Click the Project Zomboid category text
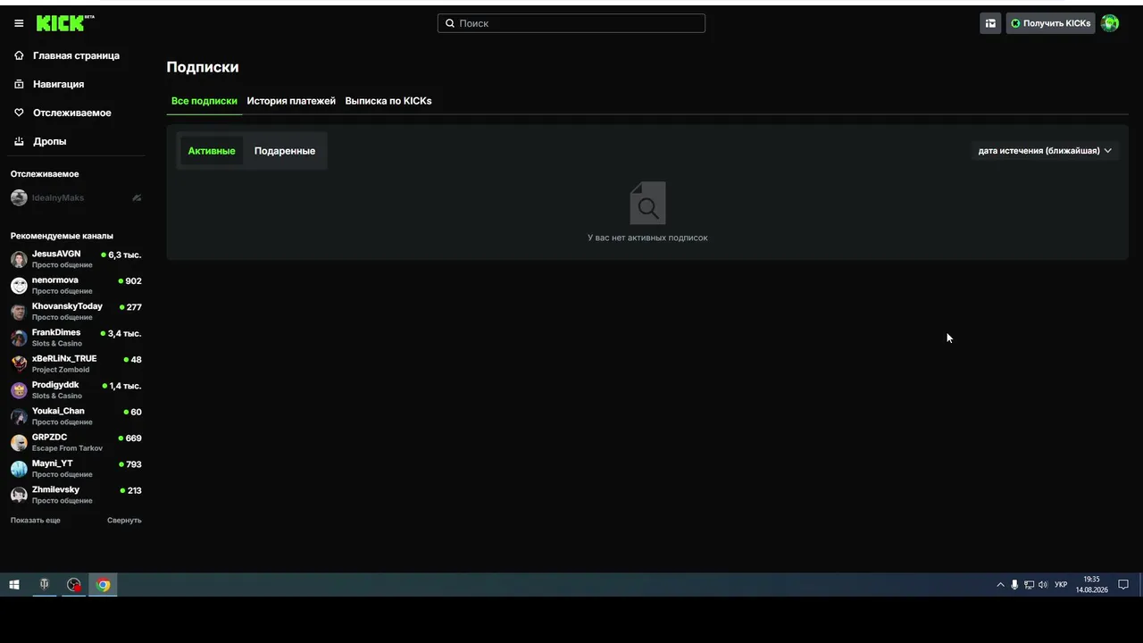Viewport: 1143px width, 643px height. pyautogui.click(x=61, y=370)
